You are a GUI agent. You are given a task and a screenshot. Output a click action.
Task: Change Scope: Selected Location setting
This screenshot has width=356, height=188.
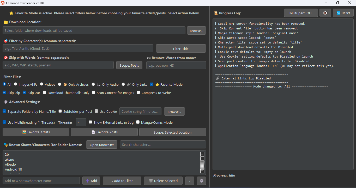(x=172, y=132)
